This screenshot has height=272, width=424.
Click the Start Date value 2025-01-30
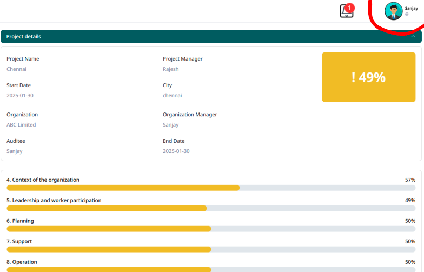click(x=20, y=96)
